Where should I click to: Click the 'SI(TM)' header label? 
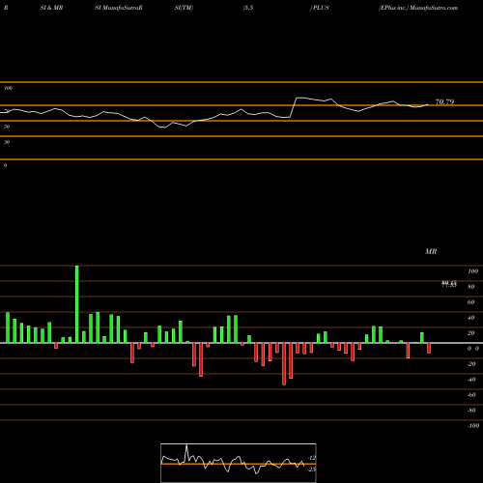184,8
